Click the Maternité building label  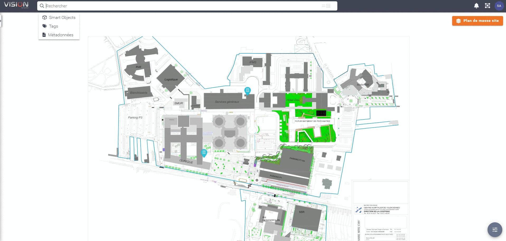363,85
